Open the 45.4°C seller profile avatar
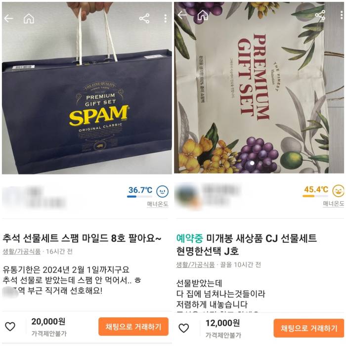This screenshot has height=346, width=346. click(187, 195)
